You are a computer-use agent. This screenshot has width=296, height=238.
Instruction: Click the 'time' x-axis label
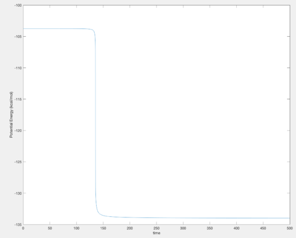tap(156, 233)
